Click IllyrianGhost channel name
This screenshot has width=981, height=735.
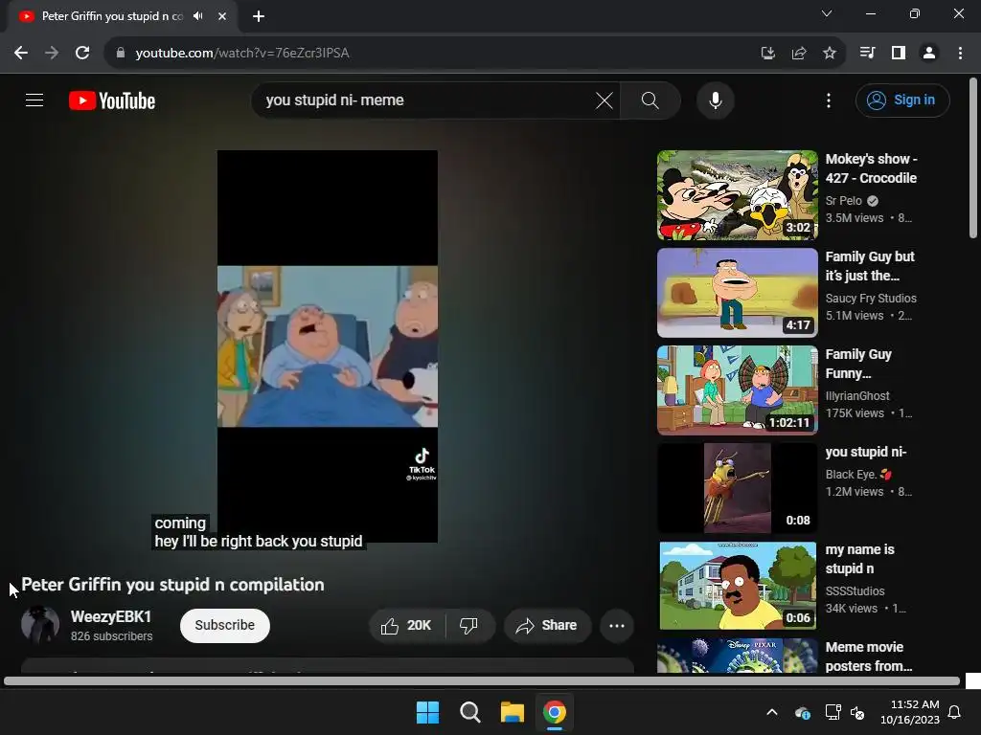(x=857, y=395)
